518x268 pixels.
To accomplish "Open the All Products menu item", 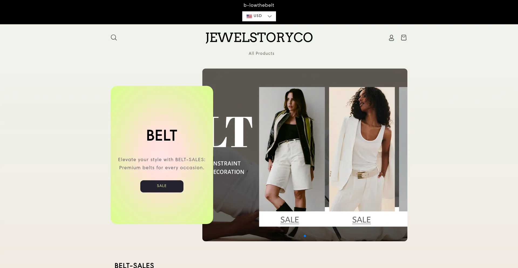I will click(261, 53).
